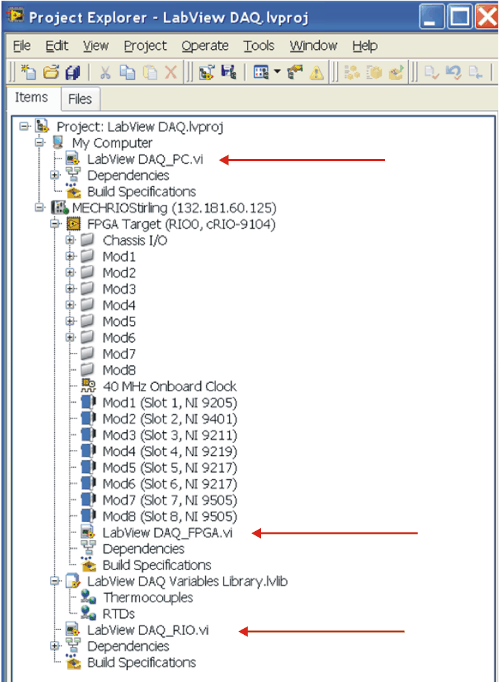The height and width of the screenshot is (682, 499).
Task: Select Build Specifications under My Computer
Action: (141, 191)
